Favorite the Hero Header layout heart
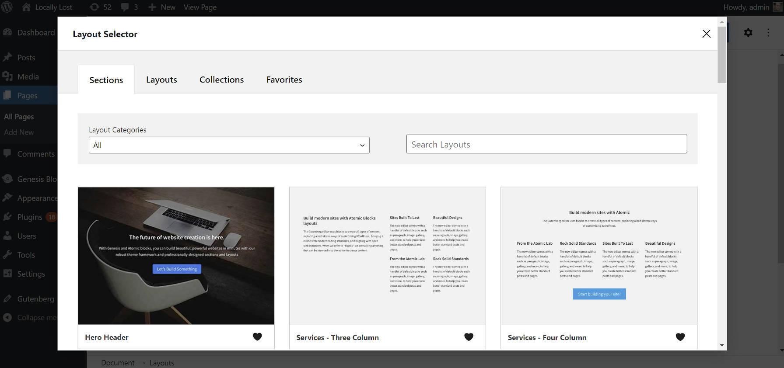 pyautogui.click(x=257, y=337)
